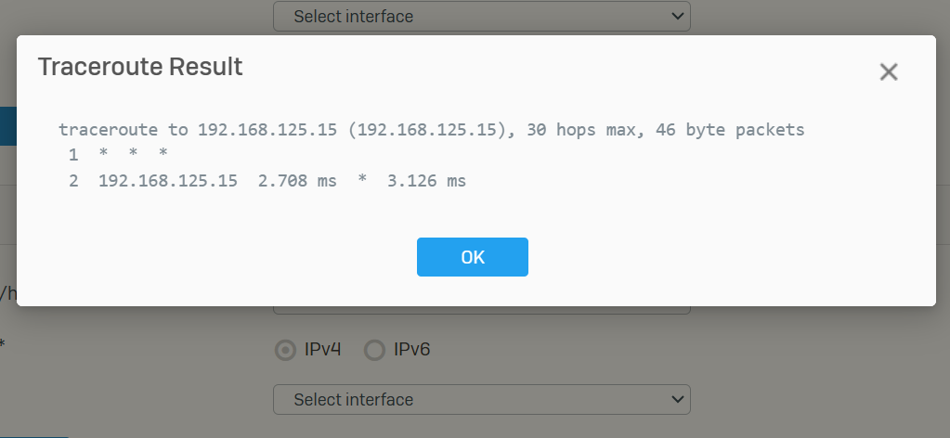Close the Traceroute Result dialog with X
Viewport: 950px width, 438px height.
888,72
